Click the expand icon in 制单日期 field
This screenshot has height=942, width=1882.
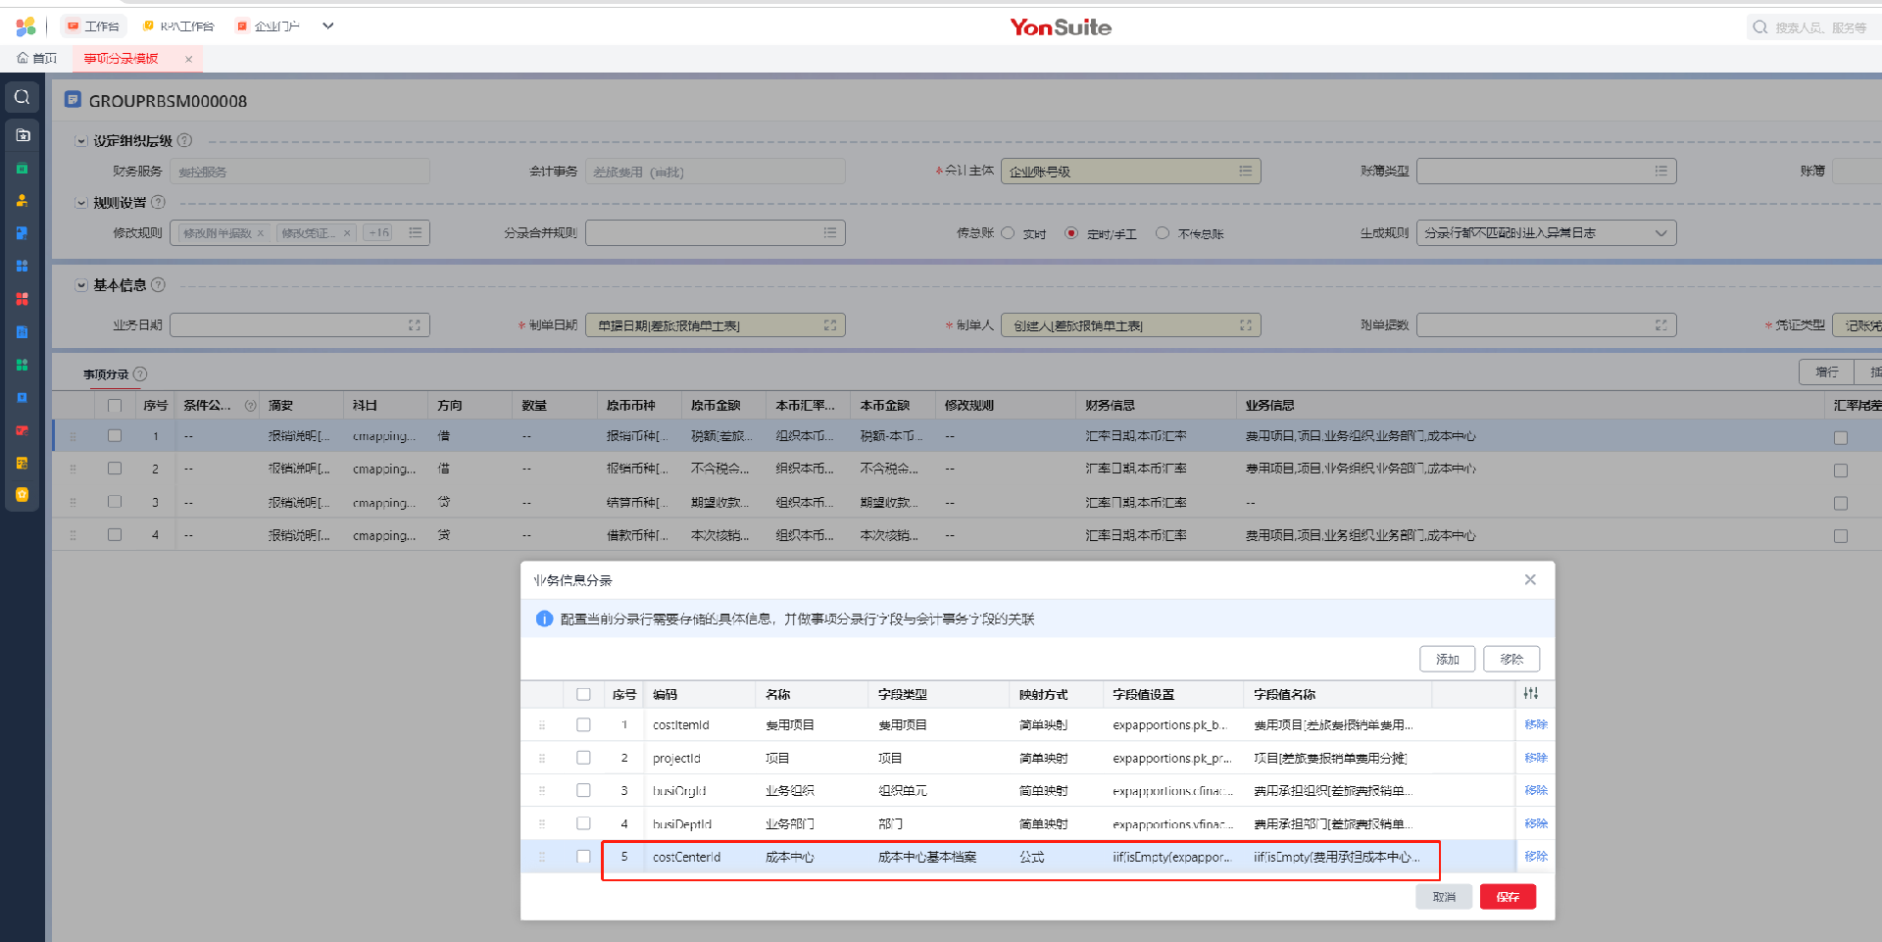(830, 325)
